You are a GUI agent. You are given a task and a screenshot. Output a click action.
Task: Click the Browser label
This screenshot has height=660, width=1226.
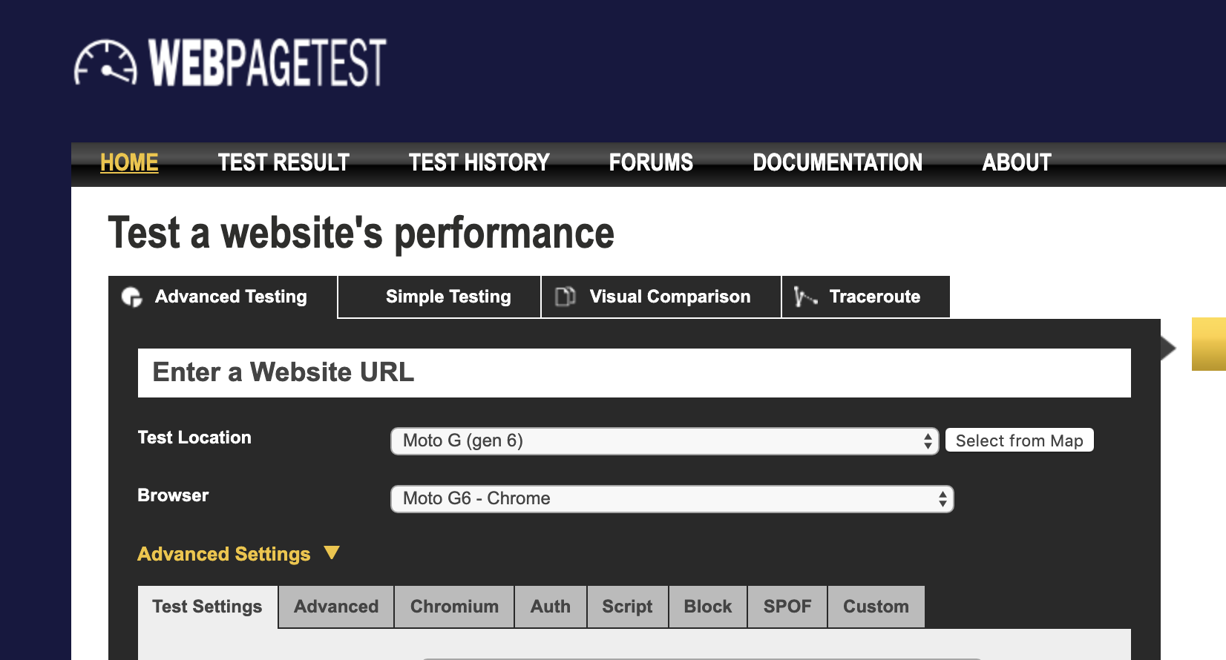pos(173,495)
